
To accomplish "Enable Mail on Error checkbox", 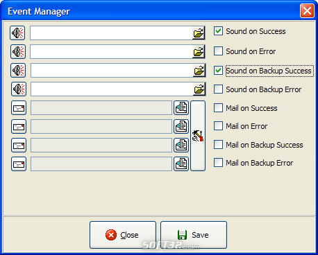I will pos(218,126).
